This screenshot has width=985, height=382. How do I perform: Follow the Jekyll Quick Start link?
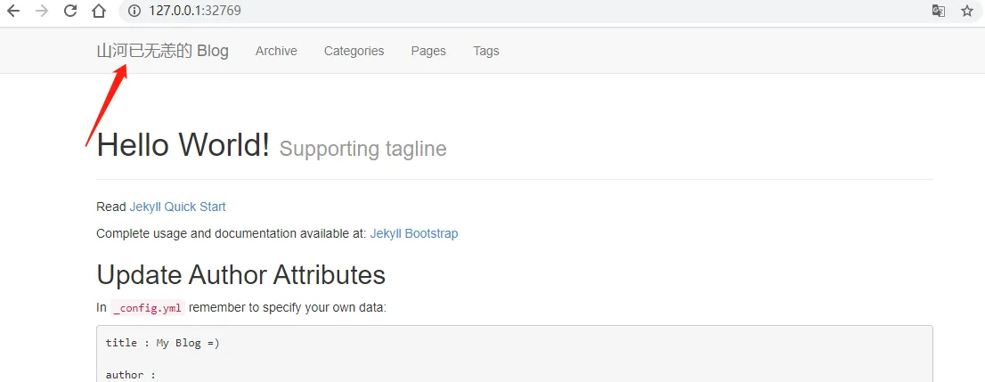[177, 207]
